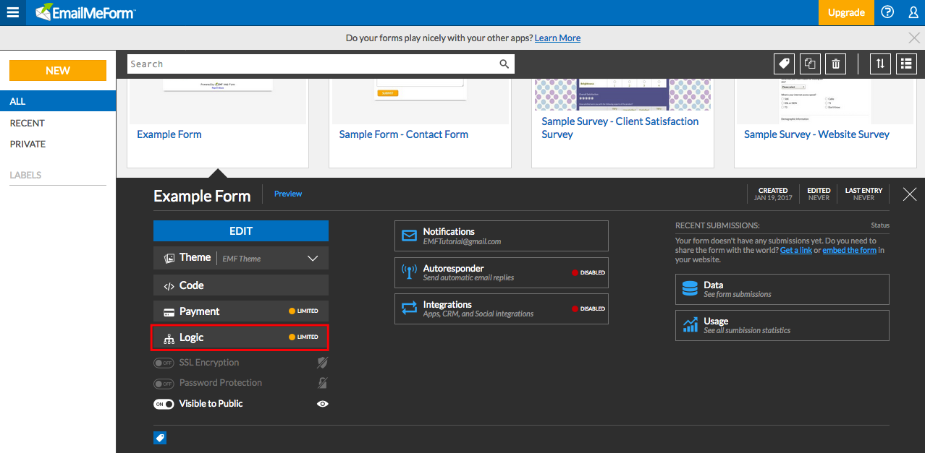Image resolution: width=925 pixels, height=453 pixels.
Task: Click the Get a link hyperlink
Action: (x=795, y=250)
